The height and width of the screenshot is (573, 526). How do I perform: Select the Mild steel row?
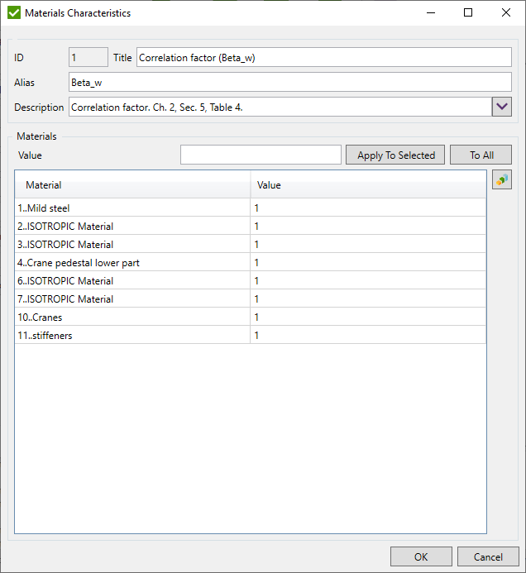132,208
